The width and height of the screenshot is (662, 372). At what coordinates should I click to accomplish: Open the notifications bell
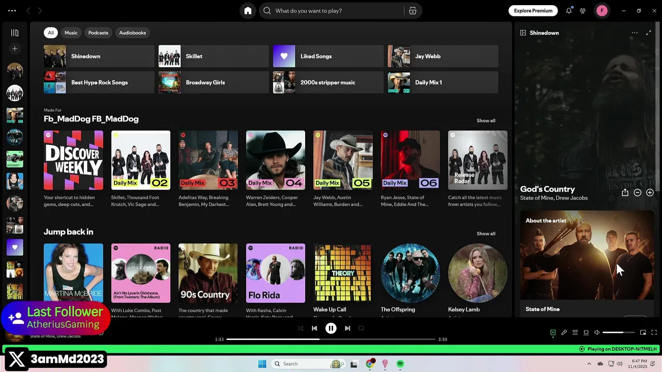click(569, 10)
